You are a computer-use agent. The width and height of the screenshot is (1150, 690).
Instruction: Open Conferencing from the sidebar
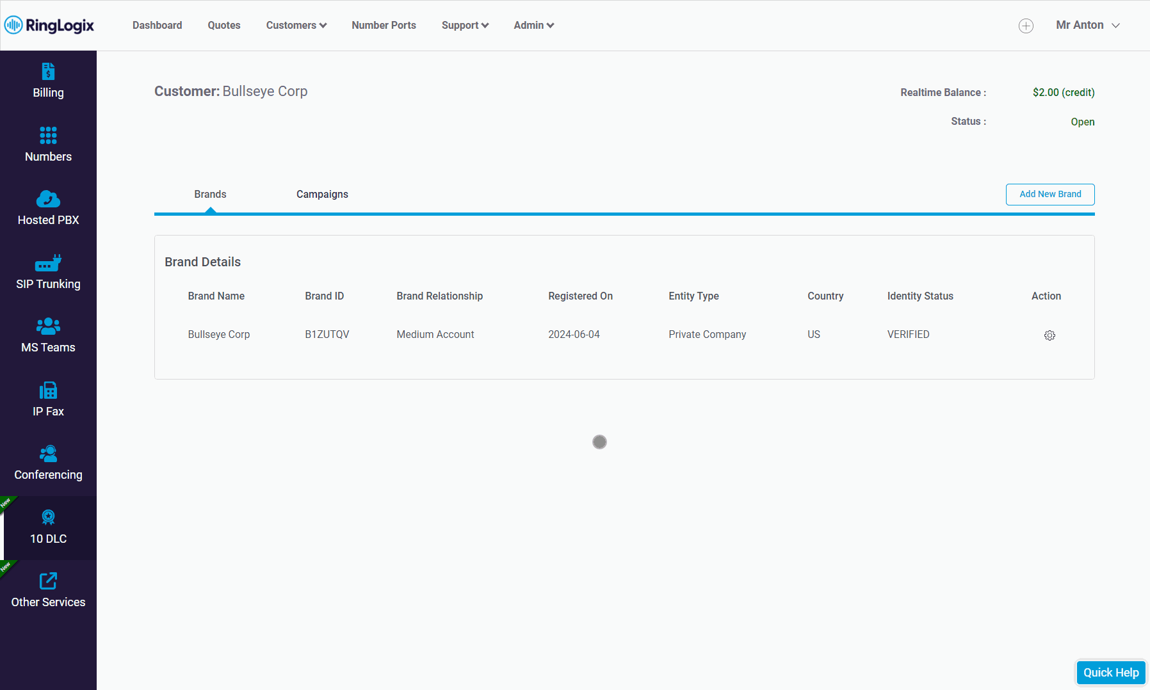[48, 463]
